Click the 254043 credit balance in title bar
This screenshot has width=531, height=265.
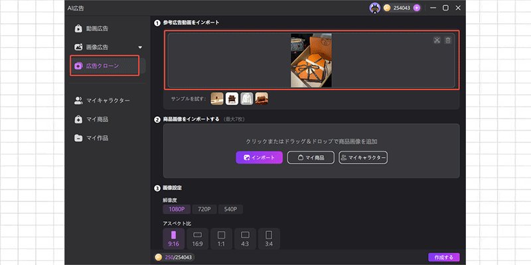[x=402, y=8]
